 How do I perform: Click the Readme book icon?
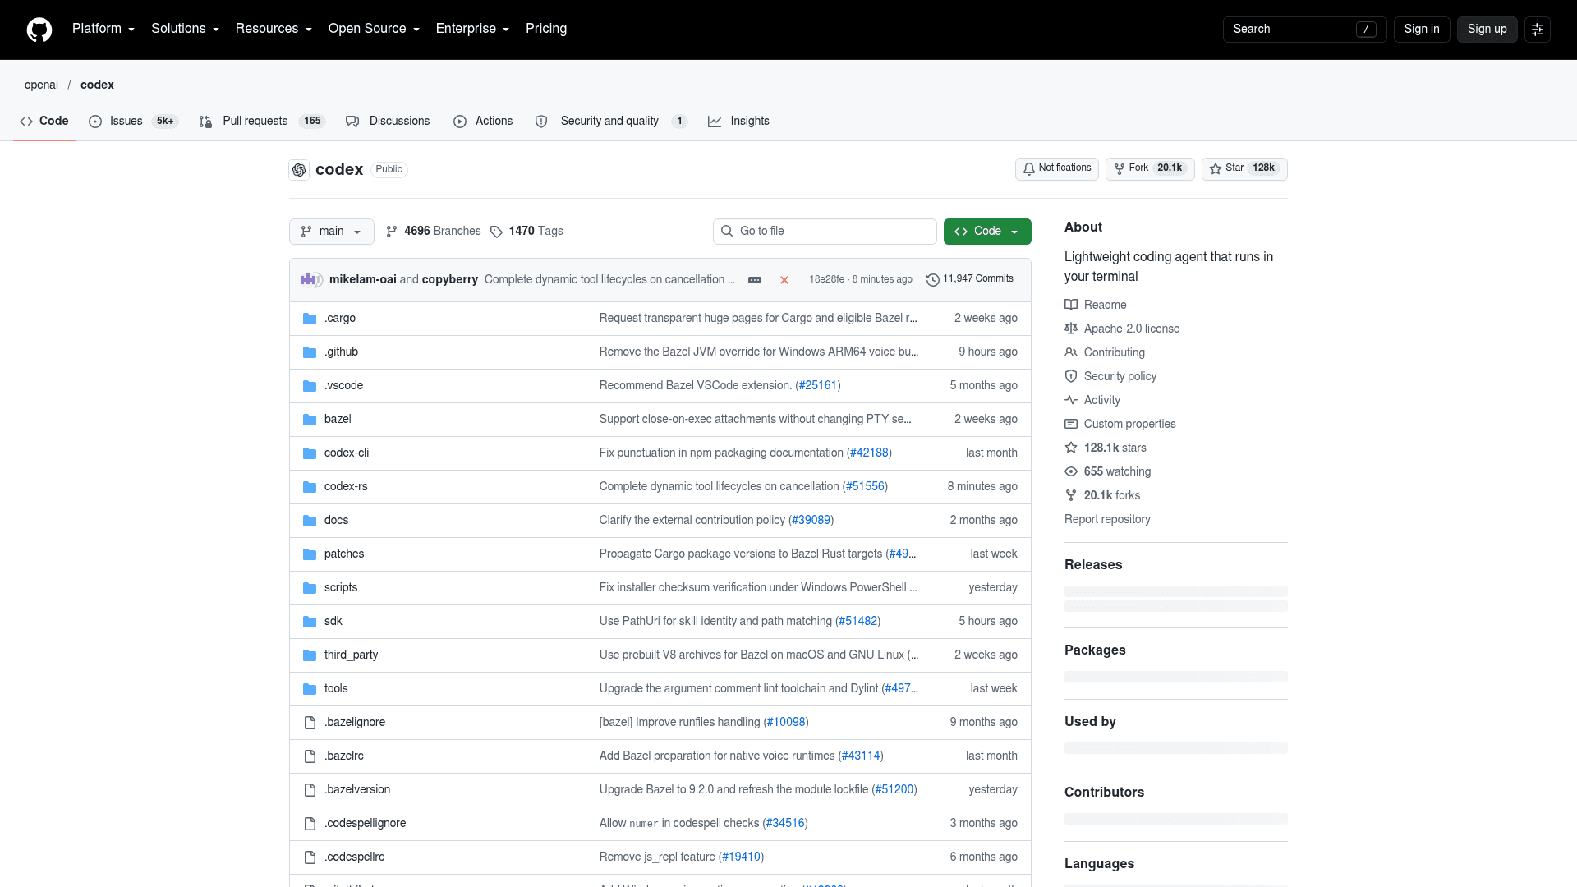(1071, 305)
